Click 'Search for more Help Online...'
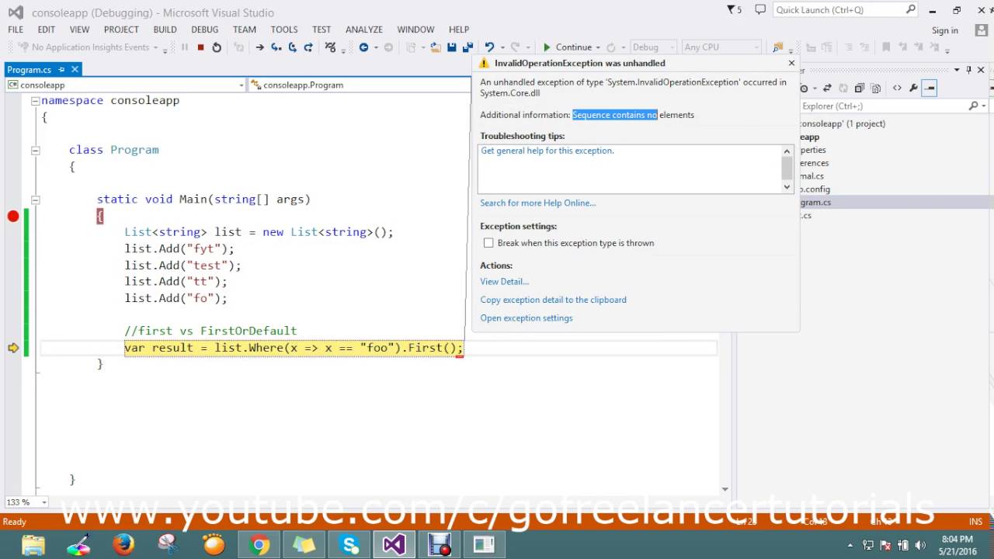Viewport: 994px width, 559px height. (x=537, y=203)
